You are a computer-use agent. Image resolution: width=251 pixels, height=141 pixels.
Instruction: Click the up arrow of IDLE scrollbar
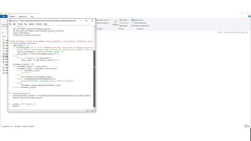tap(94, 26)
